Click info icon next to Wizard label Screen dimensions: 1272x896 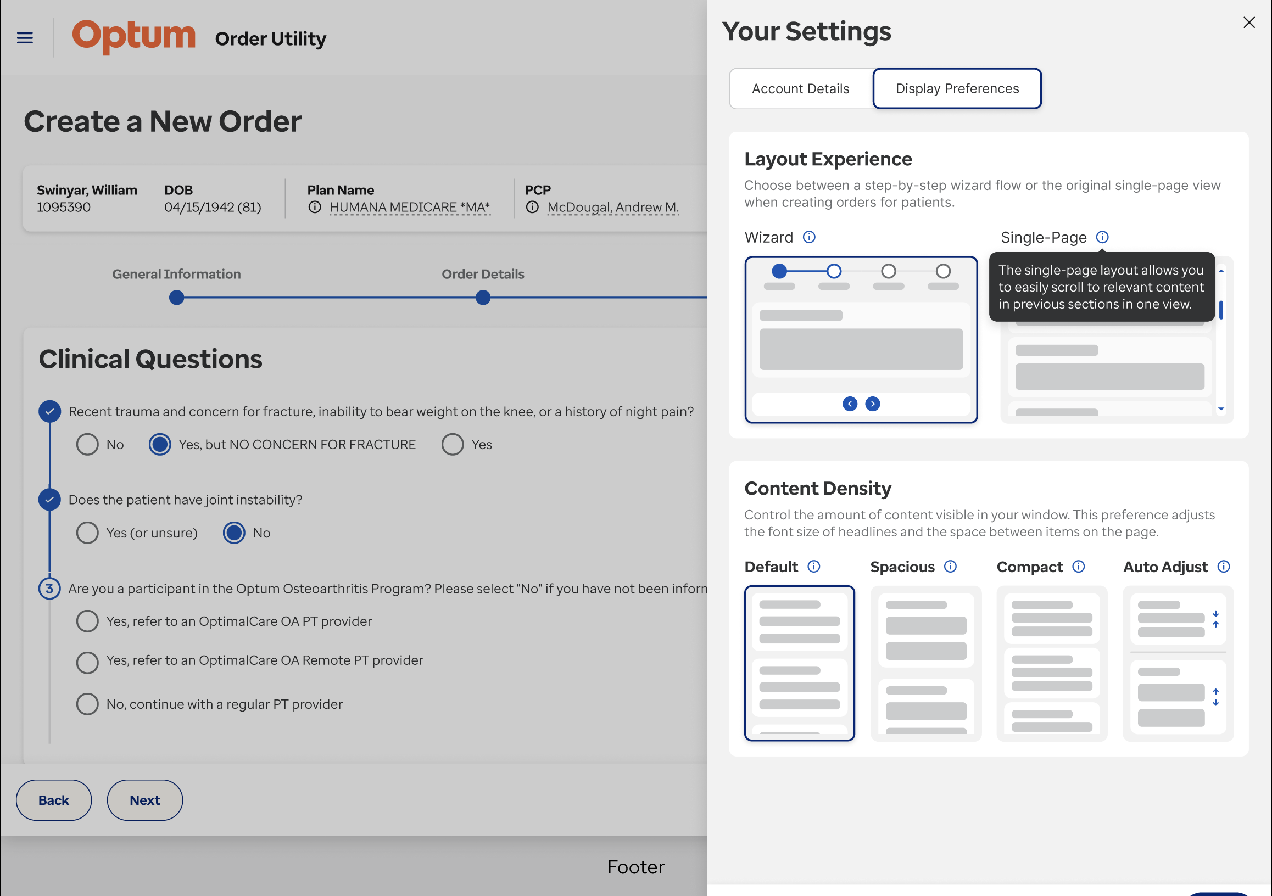coord(809,237)
